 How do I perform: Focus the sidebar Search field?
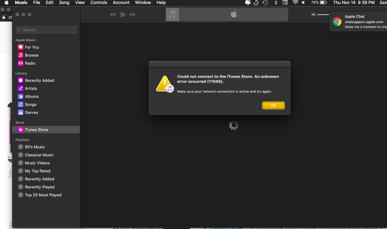pos(46,30)
